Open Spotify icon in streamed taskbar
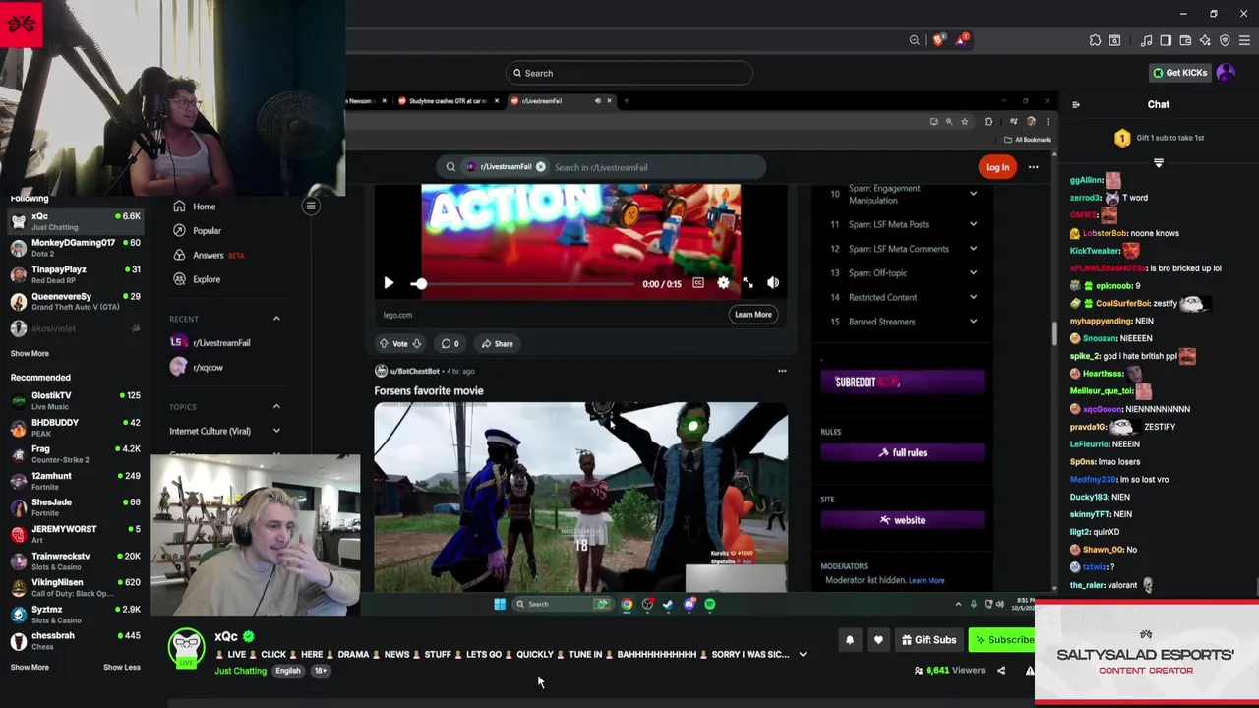 point(710,604)
